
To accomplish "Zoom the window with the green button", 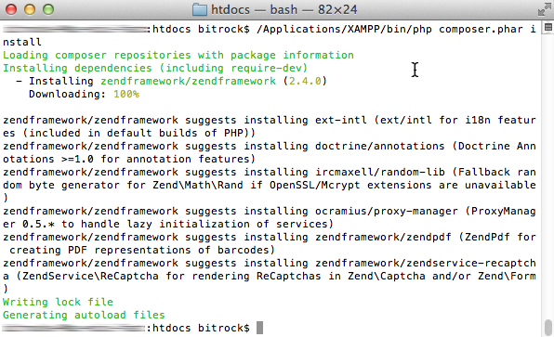I will (48, 9).
